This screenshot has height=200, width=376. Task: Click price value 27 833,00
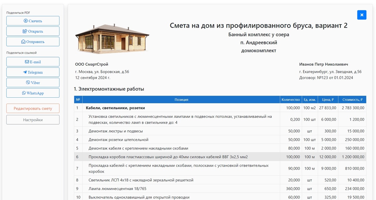(328, 108)
